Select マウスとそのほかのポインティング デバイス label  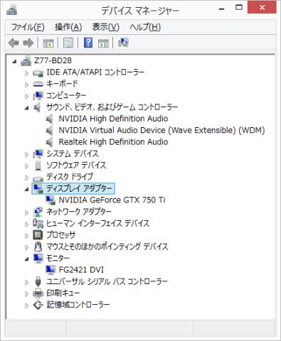107,247
